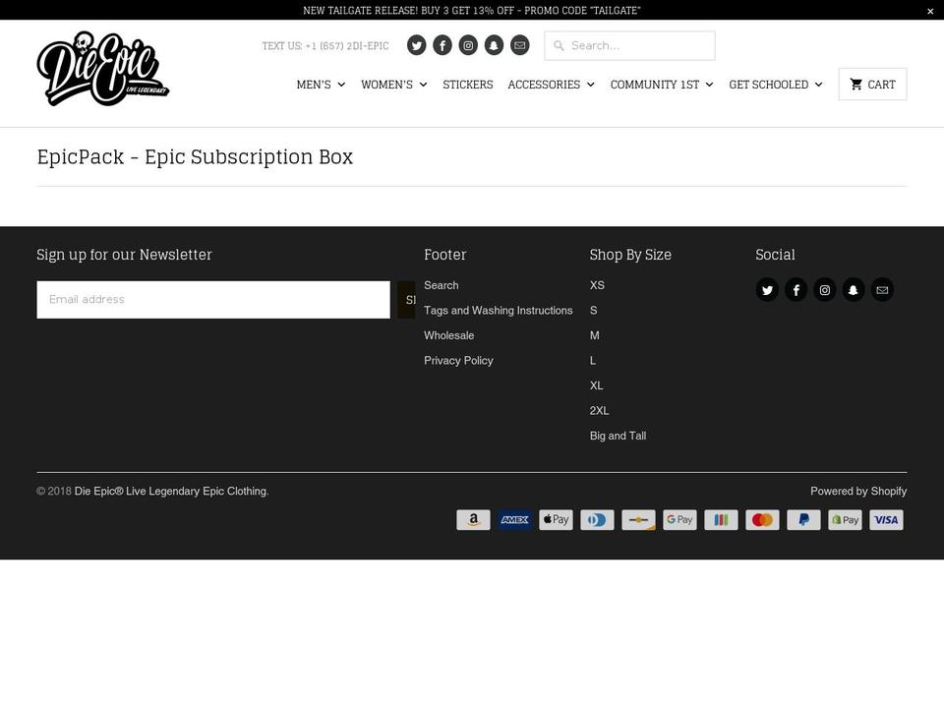Image resolution: width=944 pixels, height=708 pixels.
Task: Click the Die Epic logo
Action: [103, 69]
